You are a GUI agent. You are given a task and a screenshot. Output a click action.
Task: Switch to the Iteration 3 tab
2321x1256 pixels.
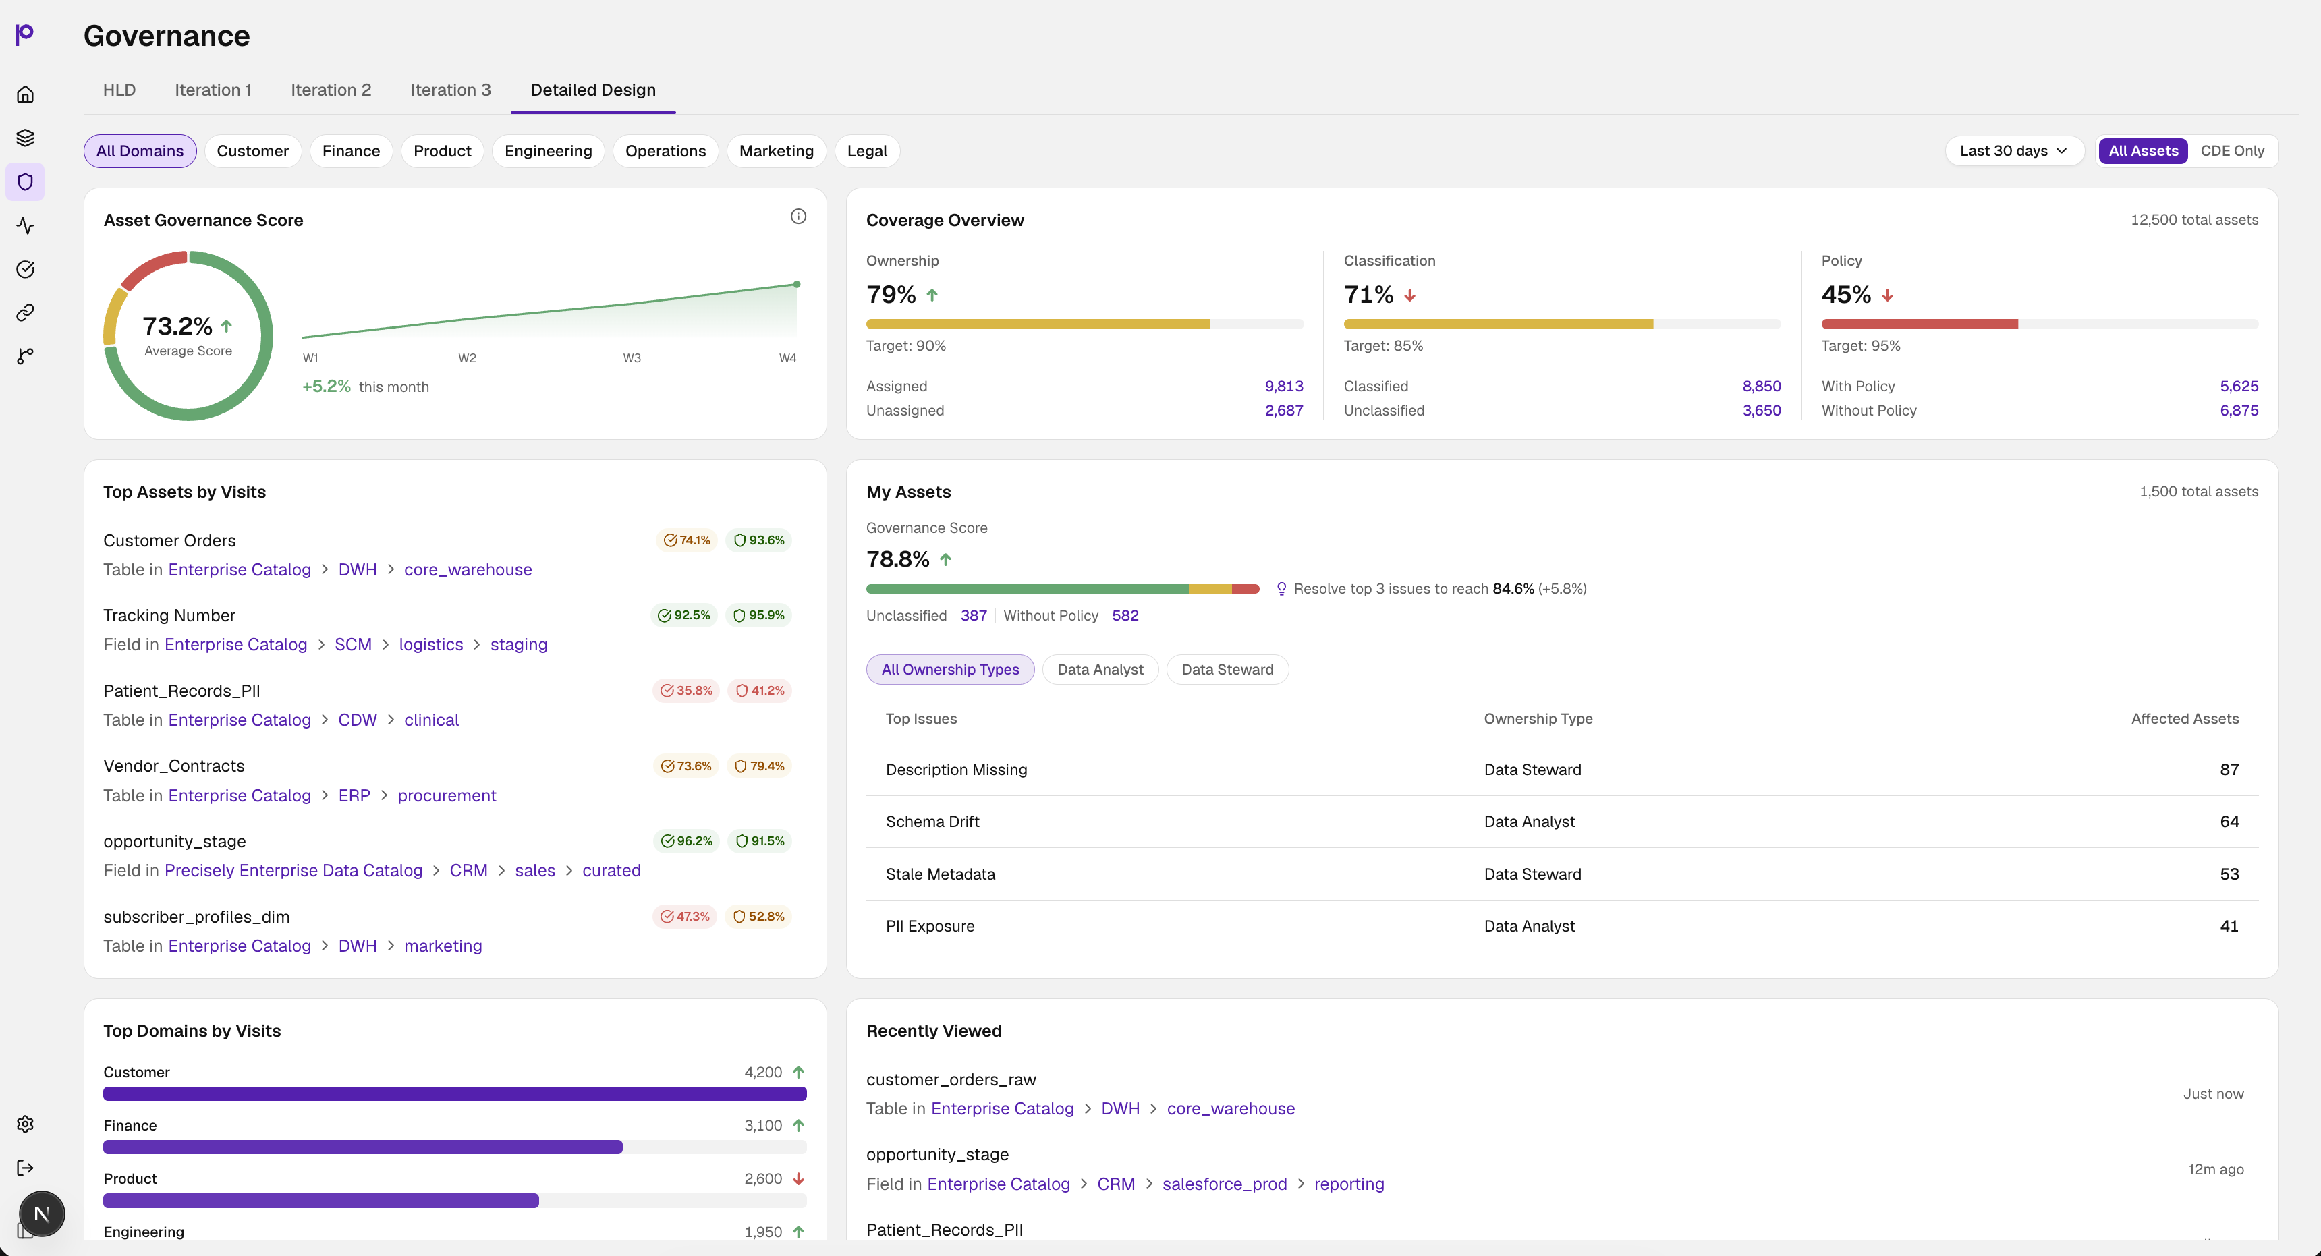click(451, 90)
